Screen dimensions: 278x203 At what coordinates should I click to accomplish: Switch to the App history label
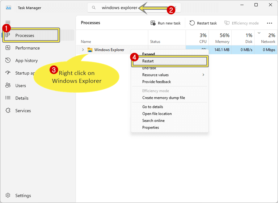26,60
